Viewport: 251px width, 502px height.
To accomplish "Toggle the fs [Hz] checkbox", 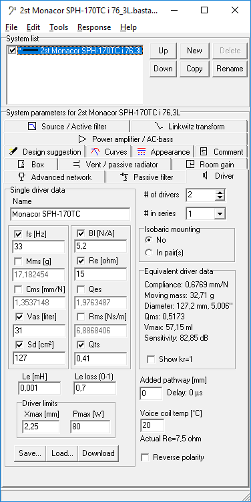I will tap(18, 235).
